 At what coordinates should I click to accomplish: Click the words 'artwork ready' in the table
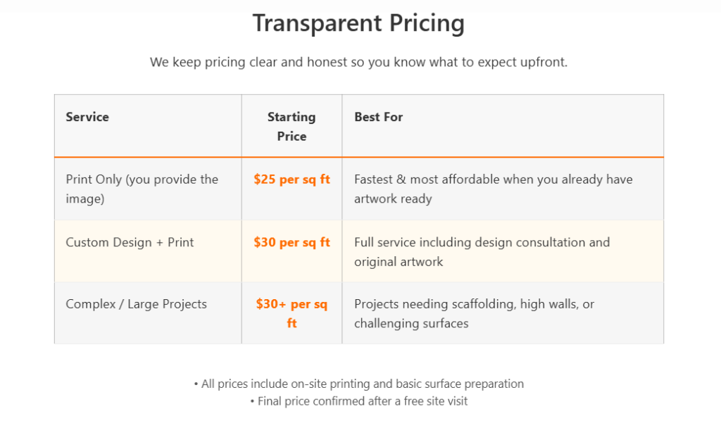pyautogui.click(x=393, y=199)
